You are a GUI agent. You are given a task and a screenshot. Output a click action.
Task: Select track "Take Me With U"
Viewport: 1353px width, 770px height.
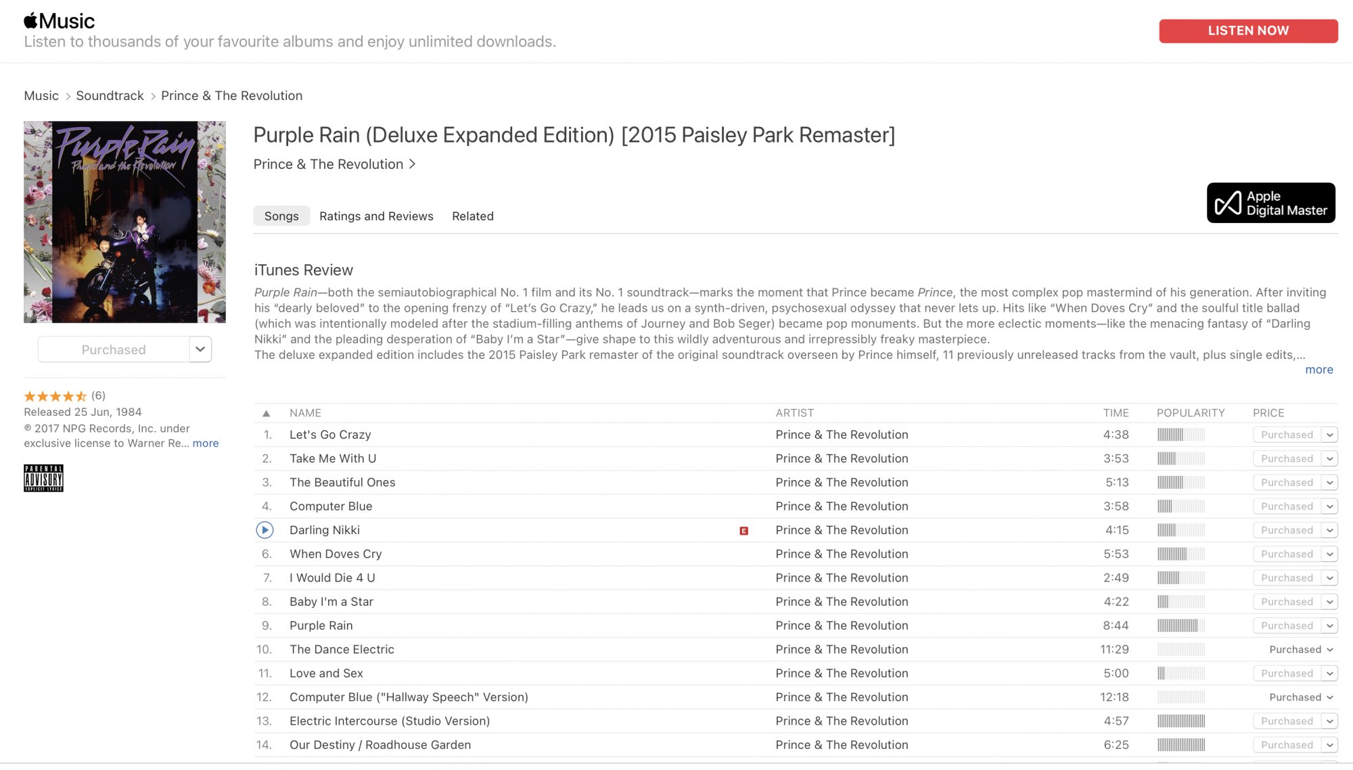333,458
